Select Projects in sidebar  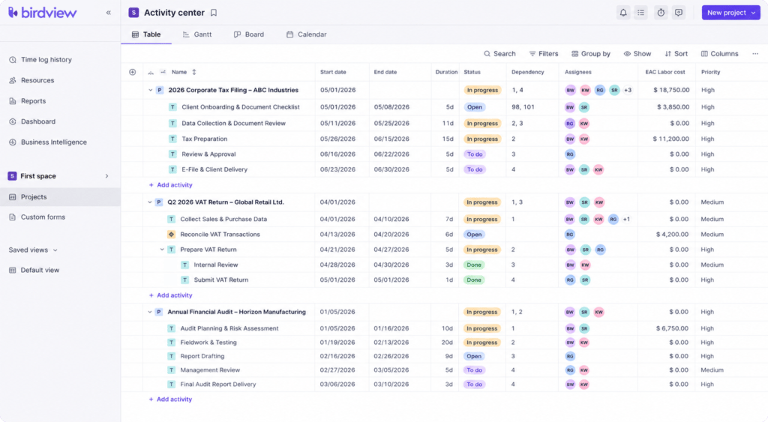(x=60, y=197)
